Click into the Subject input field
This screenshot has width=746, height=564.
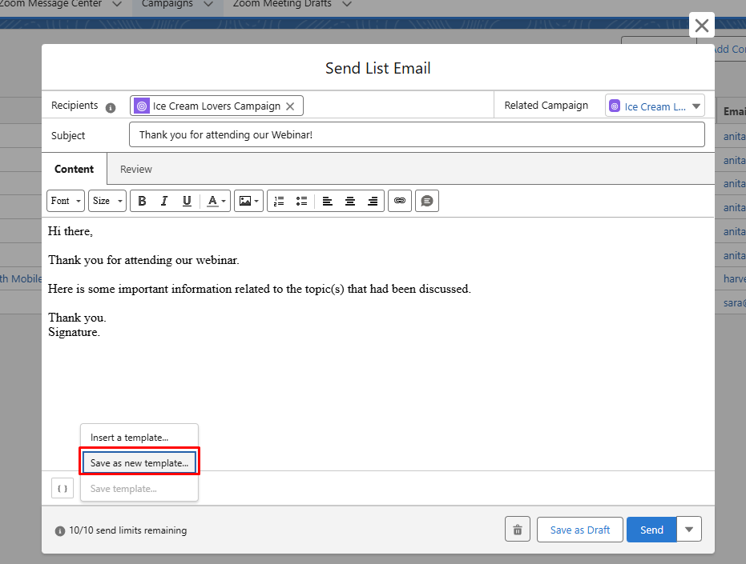[x=417, y=134]
